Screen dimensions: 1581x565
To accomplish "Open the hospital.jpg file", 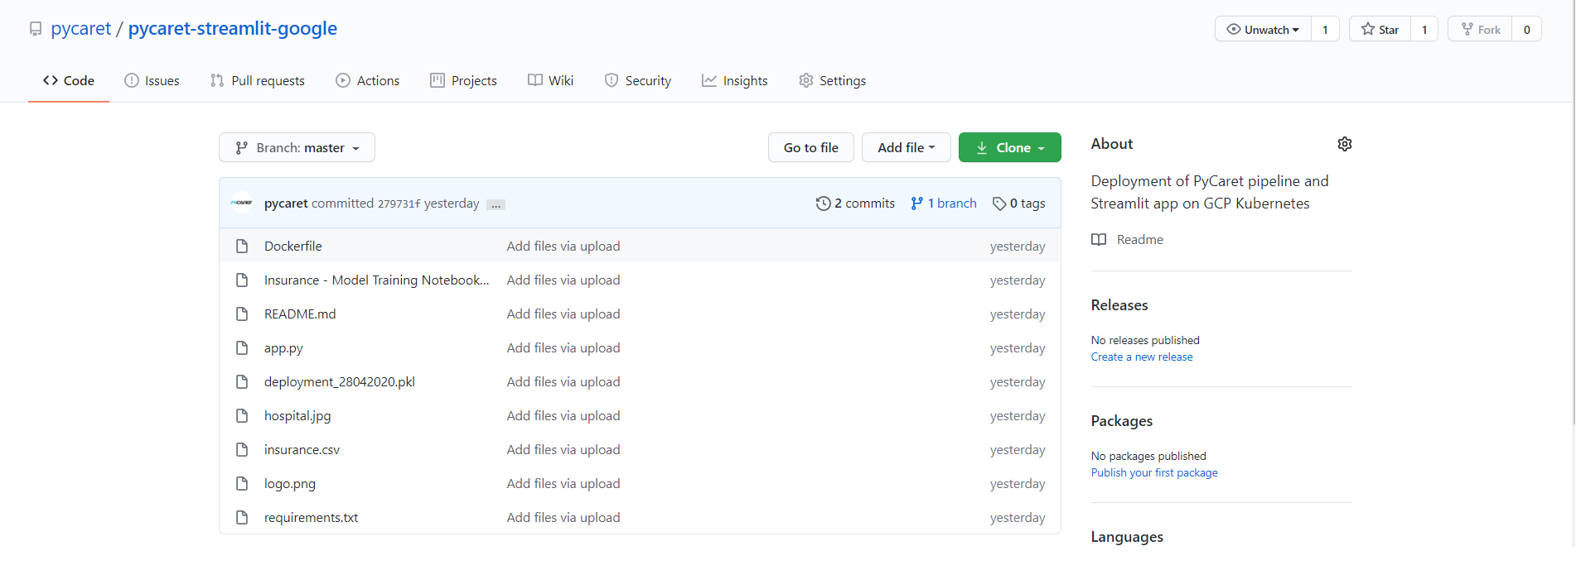I will tap(297, 415).
